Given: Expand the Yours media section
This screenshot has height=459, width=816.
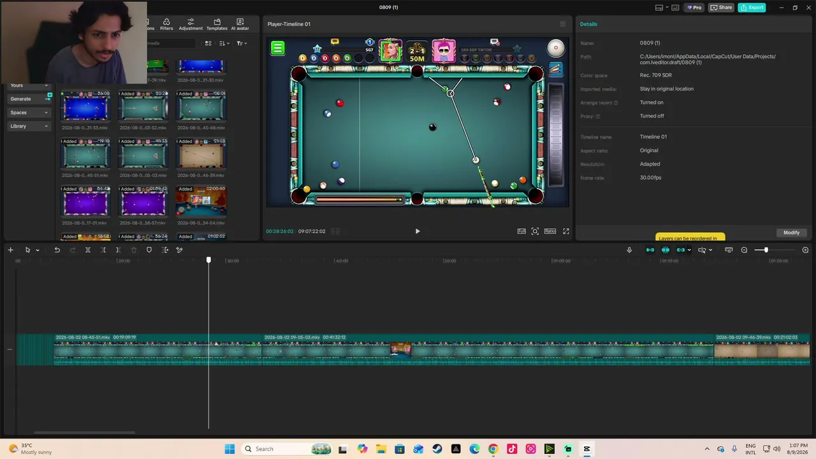Looking at the screenshot, I should pyautogui.click(x=29, y=85).
